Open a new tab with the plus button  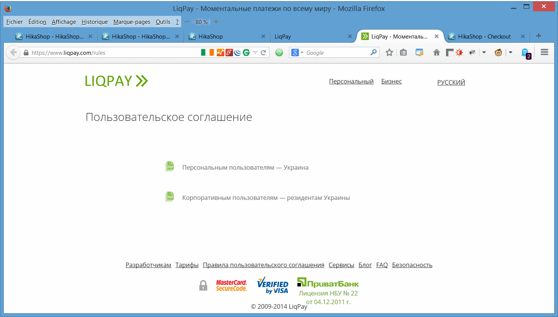539,36
